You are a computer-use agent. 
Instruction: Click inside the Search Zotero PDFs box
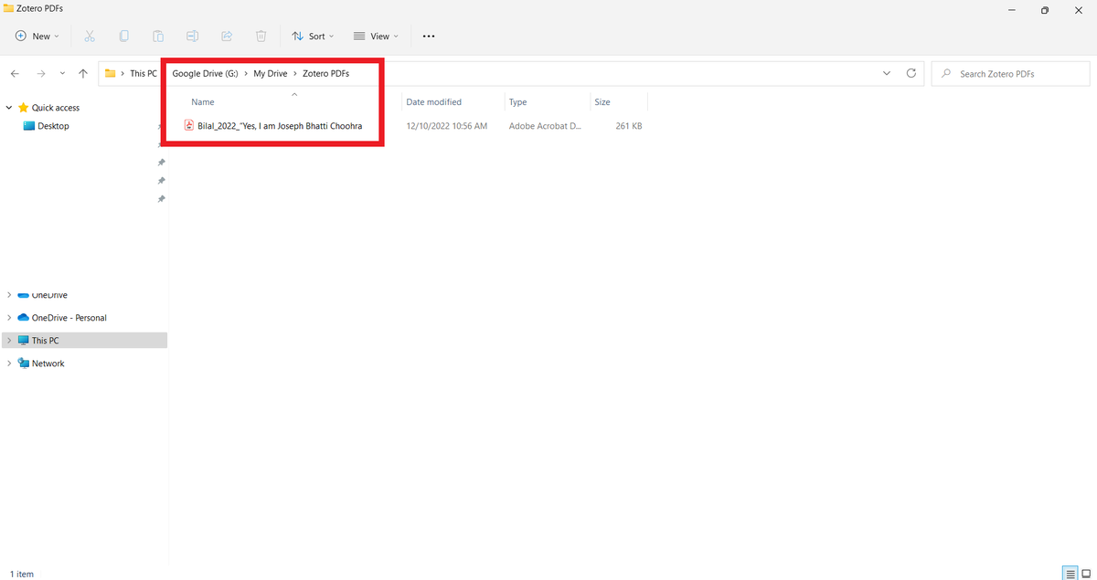click(1009, 73)
